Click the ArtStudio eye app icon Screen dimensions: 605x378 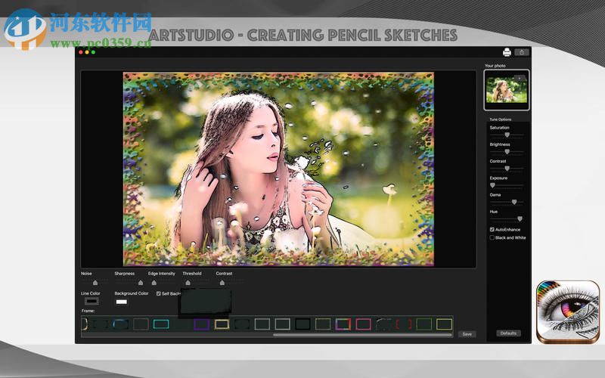pos(568,311)
